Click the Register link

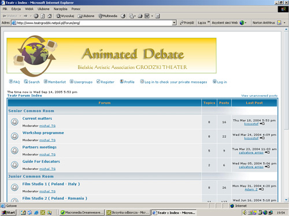105,82
